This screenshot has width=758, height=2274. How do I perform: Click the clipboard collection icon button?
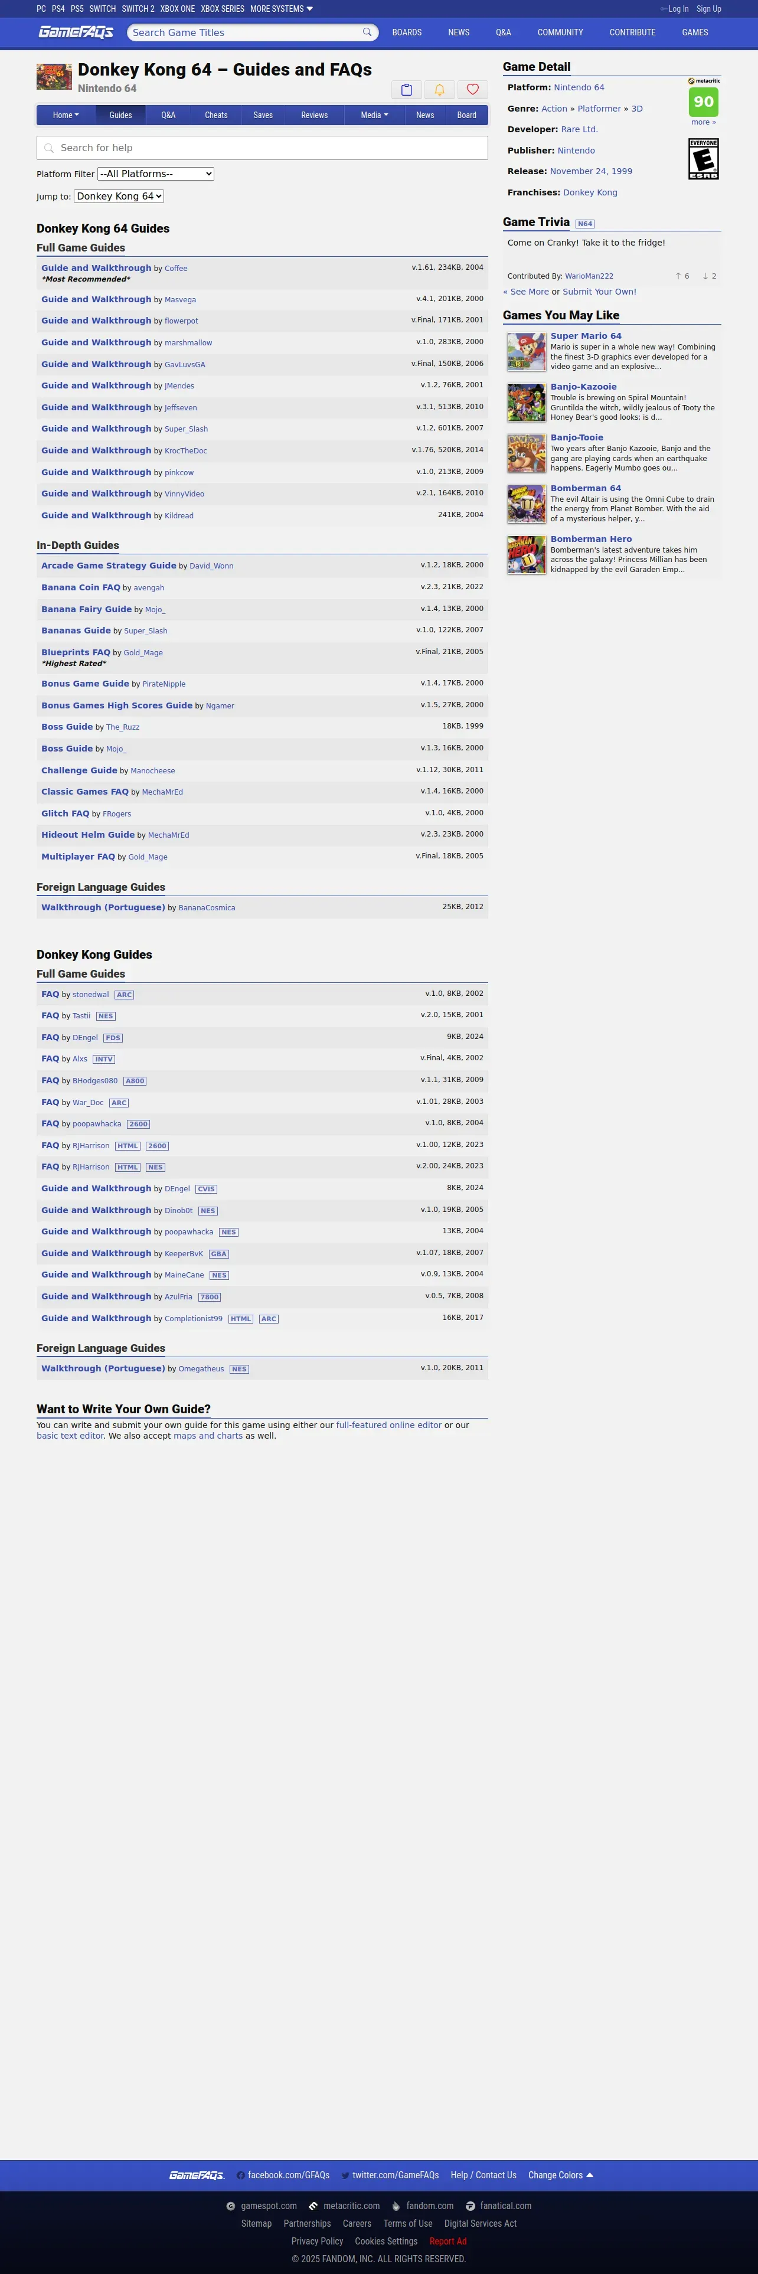[406, 89]
